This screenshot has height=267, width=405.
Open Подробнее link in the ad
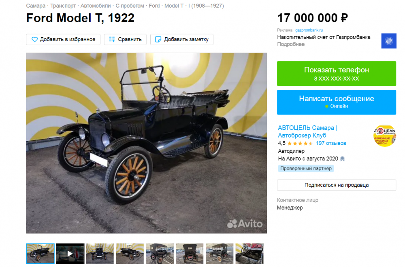coord(291,44)
